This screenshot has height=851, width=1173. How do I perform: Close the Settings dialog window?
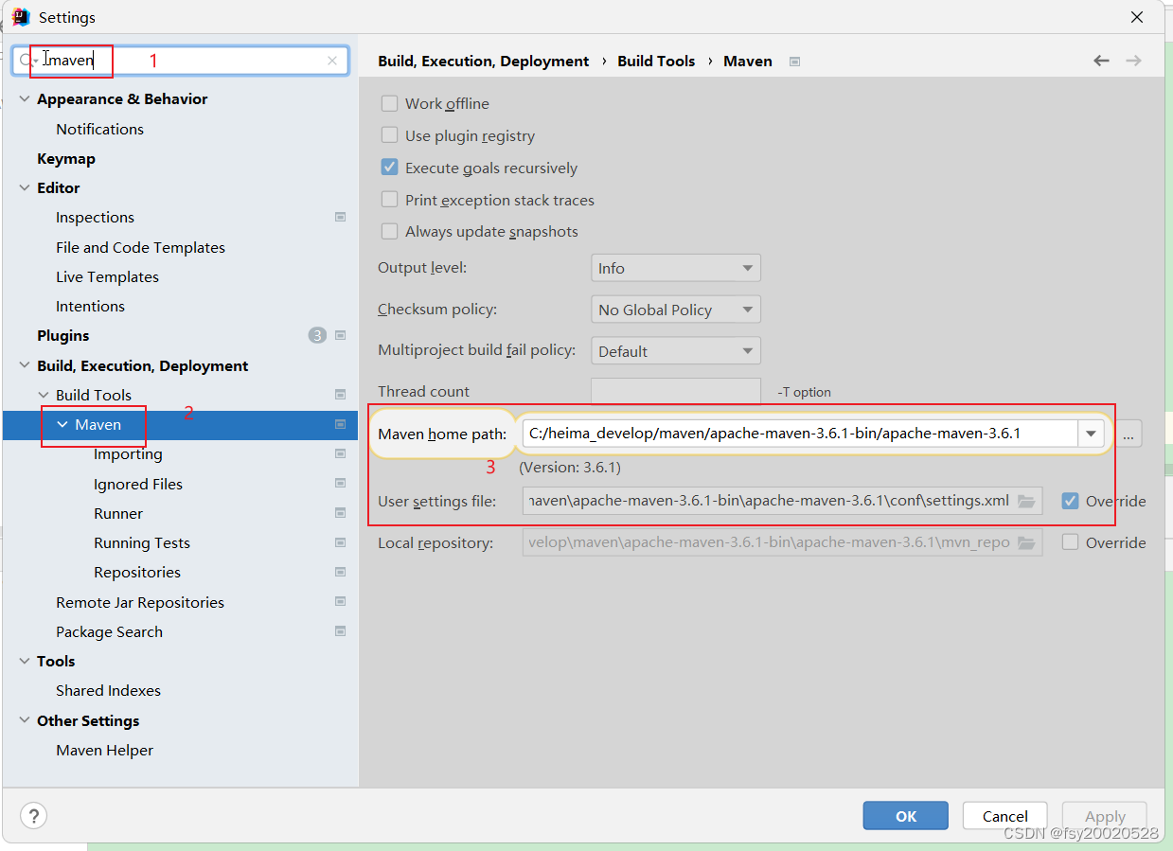pyautogui.click(x=1135, y=17)
